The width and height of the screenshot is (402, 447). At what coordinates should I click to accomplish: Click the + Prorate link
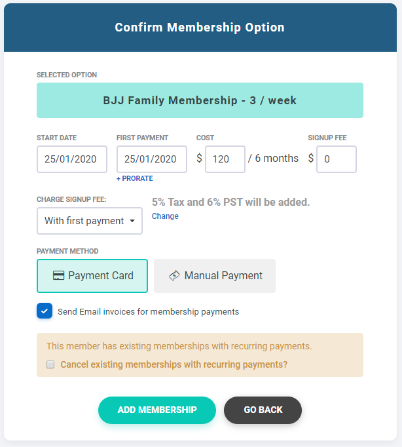tap(135, 178)
